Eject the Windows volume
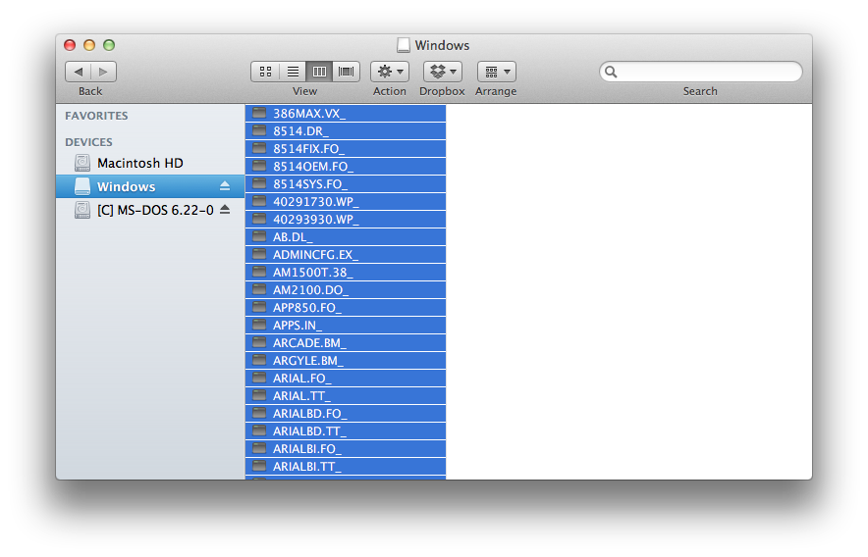Image resolution: width=868 pixels, height=557 pixels. click(224, 186)
